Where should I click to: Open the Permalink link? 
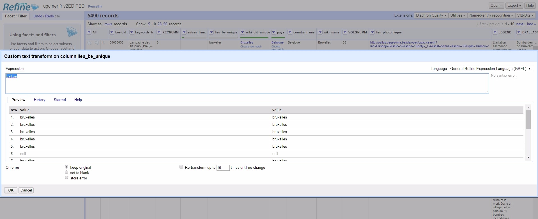click(x=95, y=6)
